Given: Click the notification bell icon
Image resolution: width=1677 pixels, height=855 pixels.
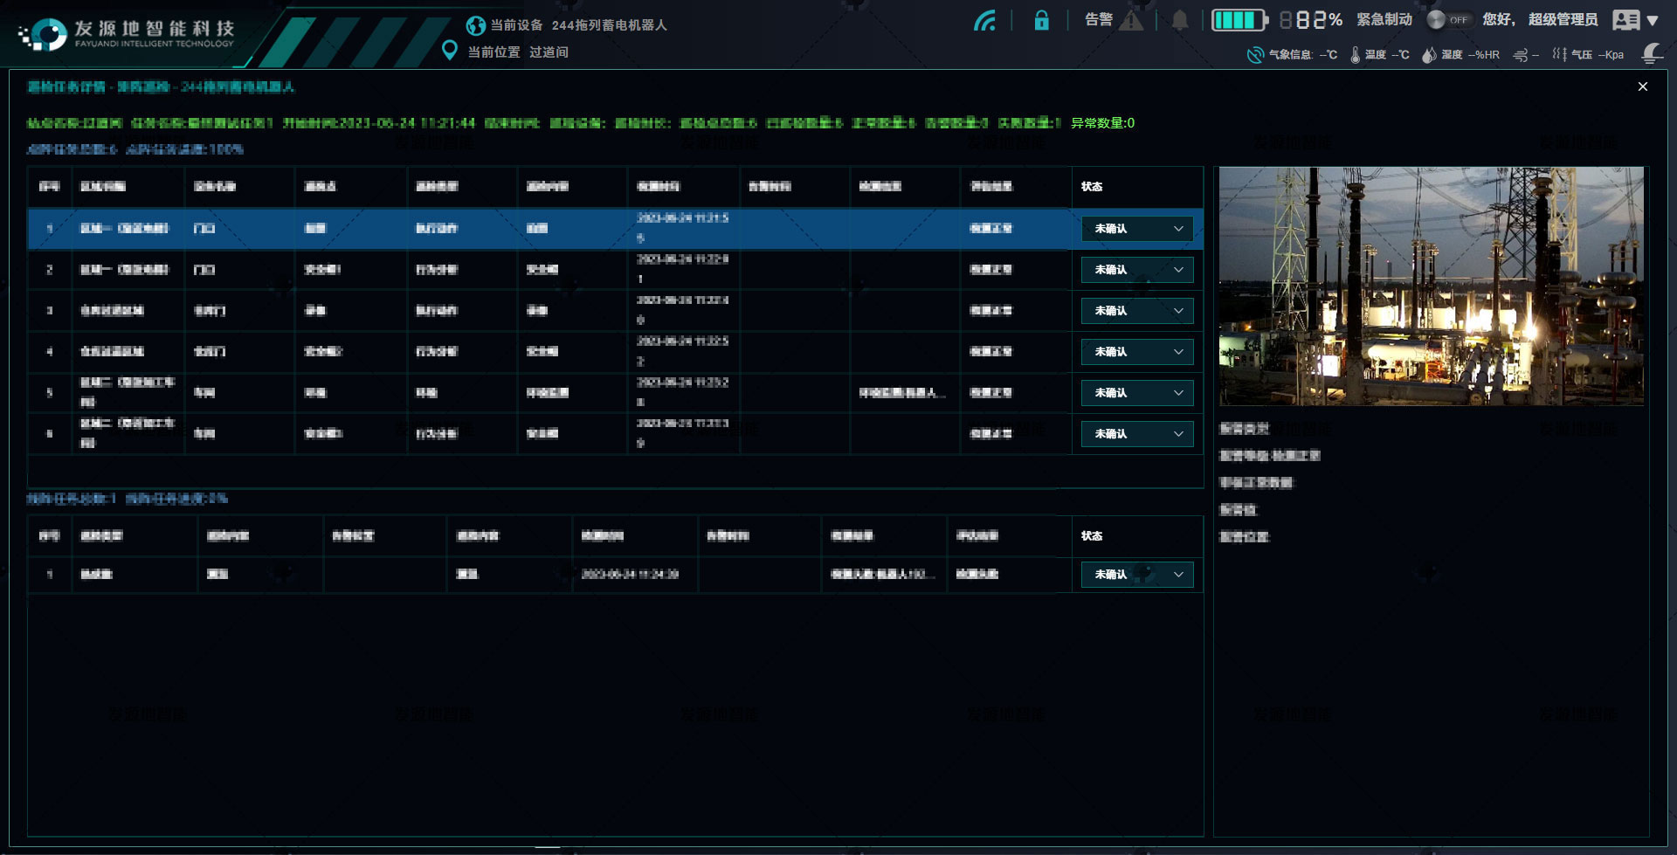Looking at the screenshot, I should coord(1180,20).
